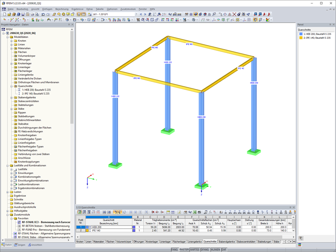Go to previous load case arrow
Screen dimensions: 336x252
(141, 14)
